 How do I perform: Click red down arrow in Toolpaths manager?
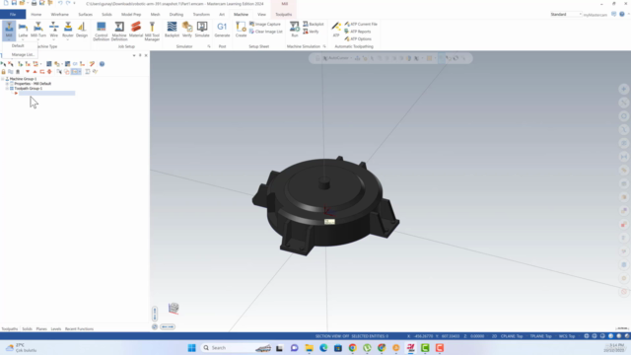click(28, 72)
